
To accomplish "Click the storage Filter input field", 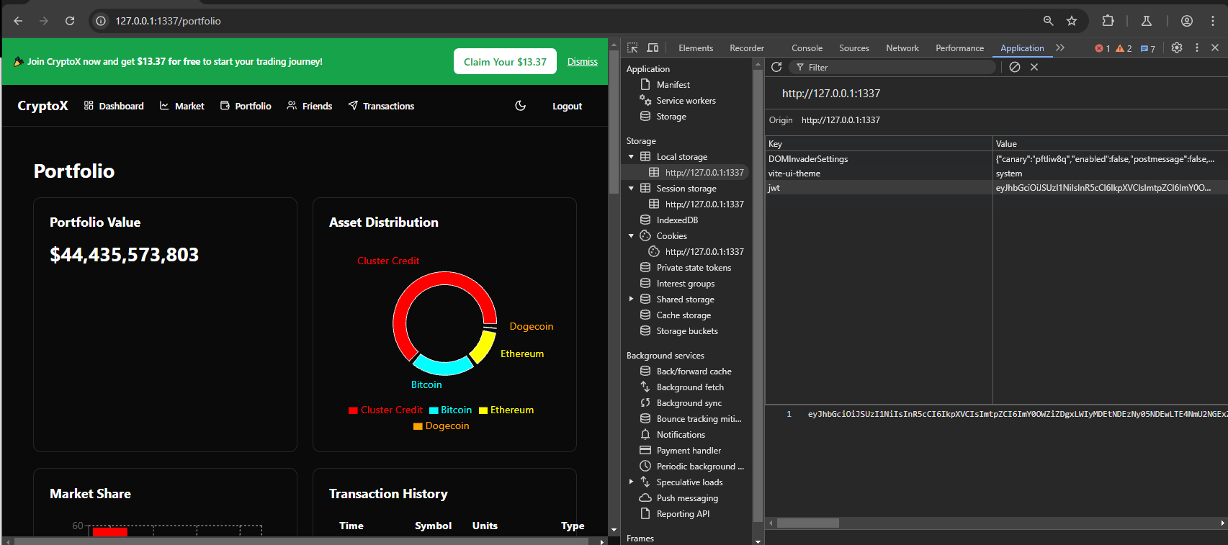I will tap(893, 67).
